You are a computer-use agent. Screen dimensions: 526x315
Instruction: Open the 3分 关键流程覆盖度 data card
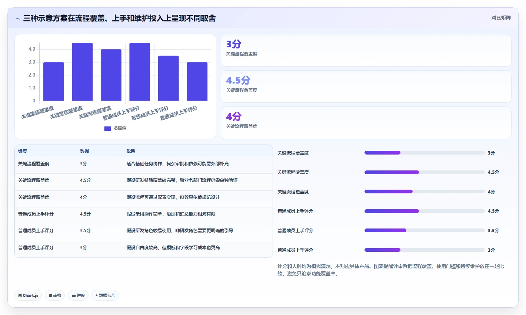pos(366,50)
